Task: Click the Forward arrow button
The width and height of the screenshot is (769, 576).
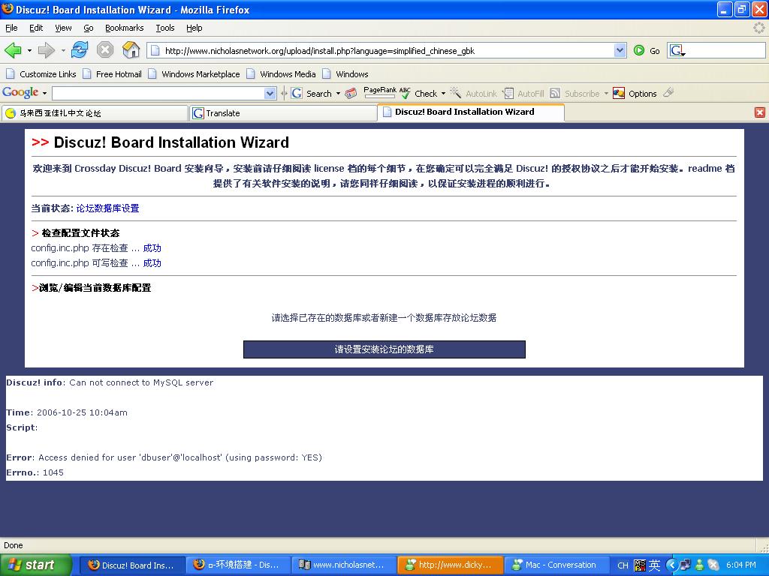Action: coord(46,50)
